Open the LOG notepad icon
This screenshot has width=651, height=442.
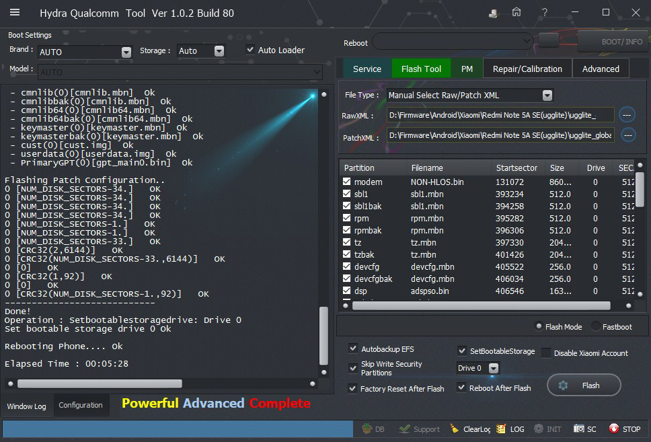(501, 429)
